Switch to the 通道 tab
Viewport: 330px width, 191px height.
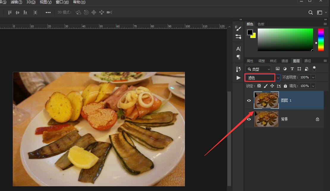(285, 61)
